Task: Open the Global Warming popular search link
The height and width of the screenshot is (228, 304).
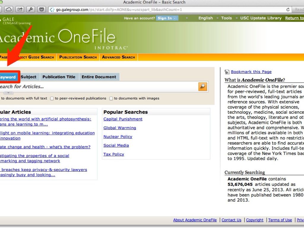Action: [120, 128]
